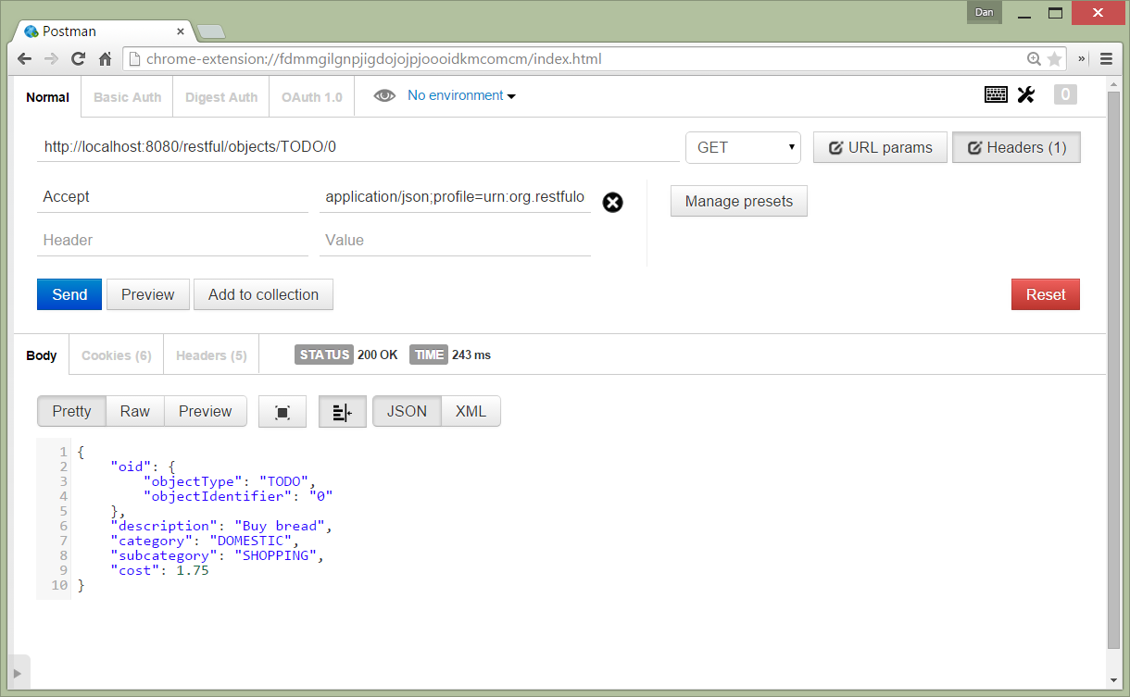
Task: Collapse JSON indentation with the outline icon
Action: 342,411
